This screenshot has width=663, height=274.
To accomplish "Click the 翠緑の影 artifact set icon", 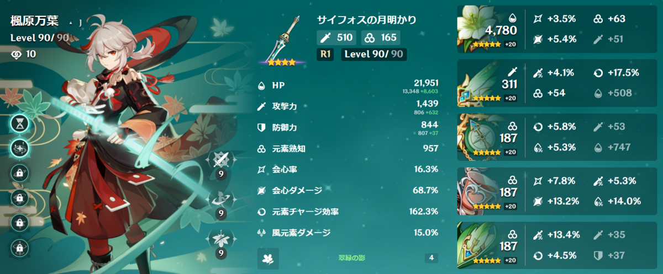I will click(268, 258).
